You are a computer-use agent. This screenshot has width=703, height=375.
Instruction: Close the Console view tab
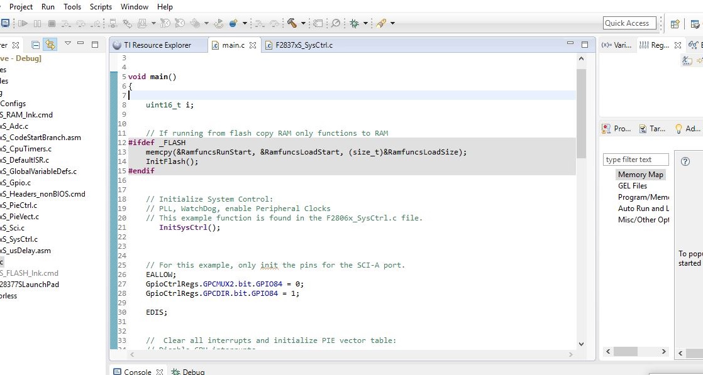[x=159, y=372]
